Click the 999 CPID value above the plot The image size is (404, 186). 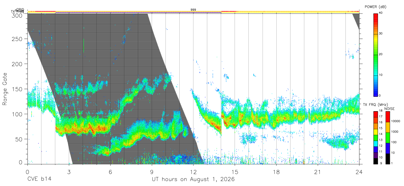coord(193,10)
